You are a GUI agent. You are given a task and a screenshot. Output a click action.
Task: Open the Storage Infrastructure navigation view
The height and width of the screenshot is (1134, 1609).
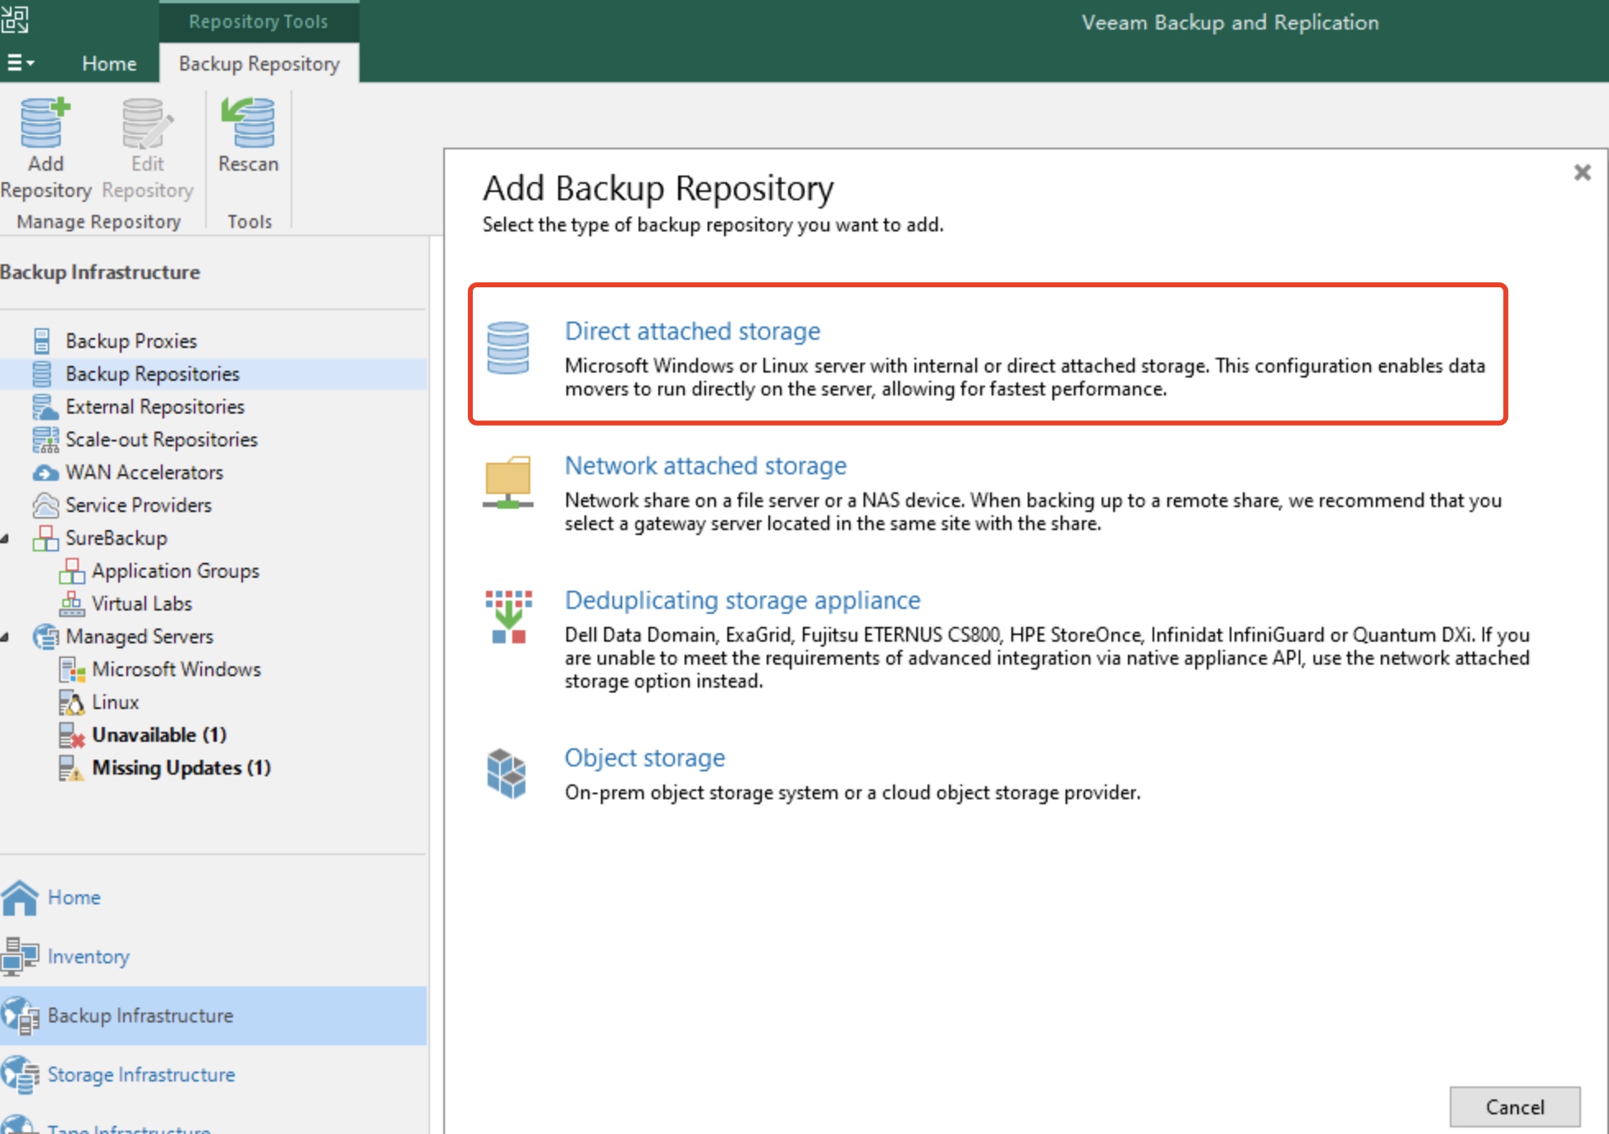141,1074
